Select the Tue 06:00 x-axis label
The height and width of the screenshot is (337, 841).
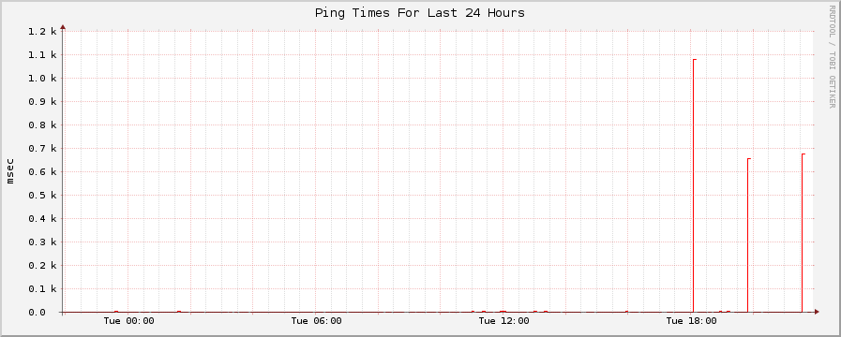click(316, 321)
